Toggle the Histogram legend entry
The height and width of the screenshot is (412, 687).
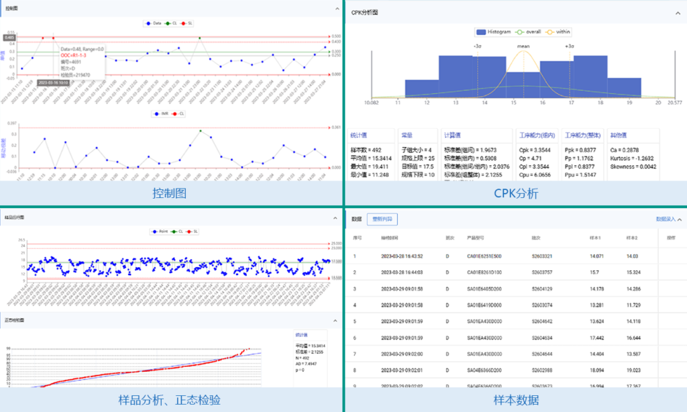494,32
